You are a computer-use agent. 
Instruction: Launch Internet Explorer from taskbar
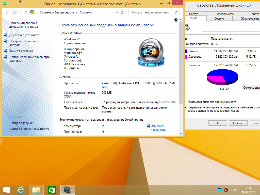point(21,190)
